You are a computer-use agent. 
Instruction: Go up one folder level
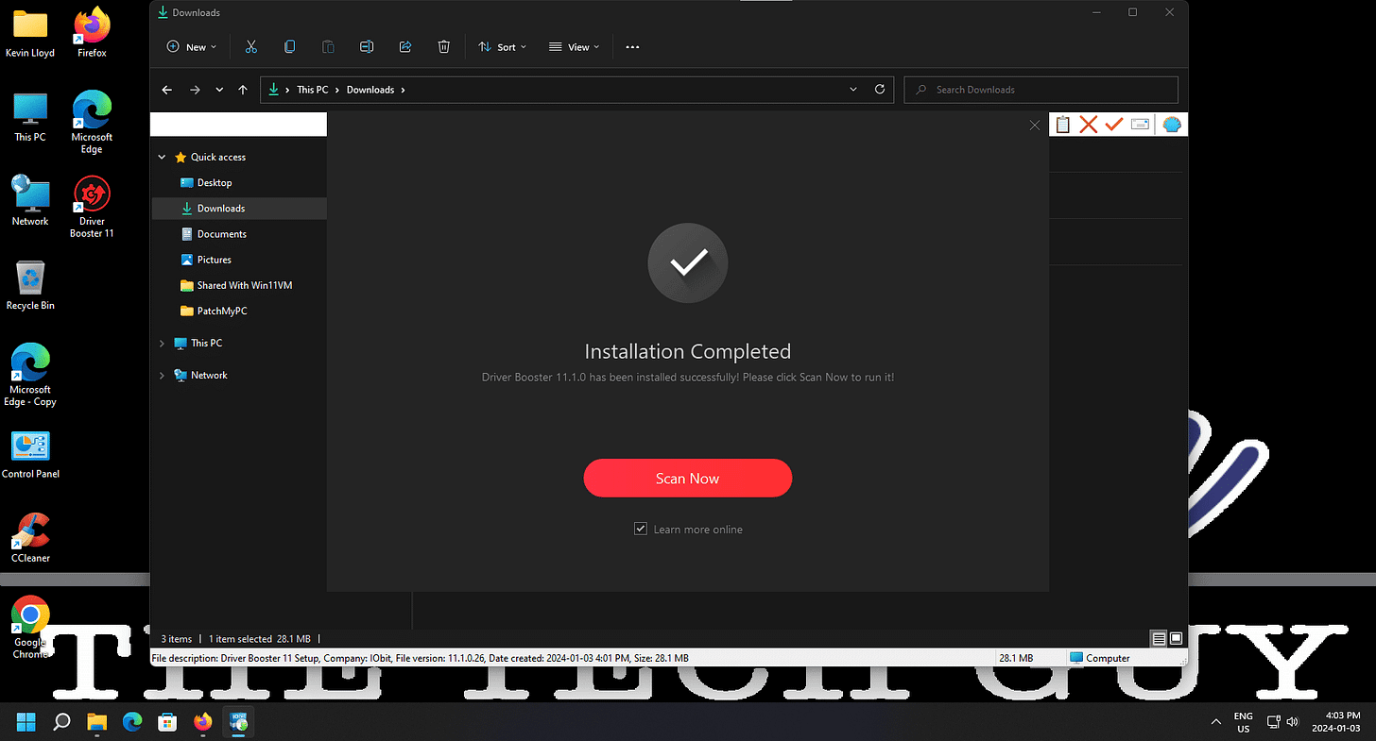point(243,90)
